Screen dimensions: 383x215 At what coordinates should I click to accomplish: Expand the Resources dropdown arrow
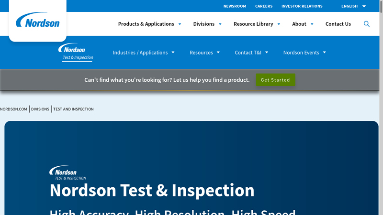(218, 53)
